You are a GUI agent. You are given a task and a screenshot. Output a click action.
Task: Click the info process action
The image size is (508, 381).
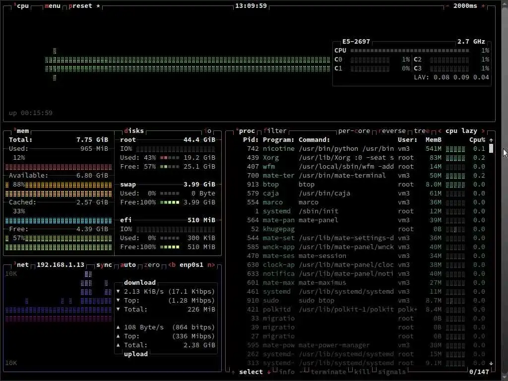287,372
